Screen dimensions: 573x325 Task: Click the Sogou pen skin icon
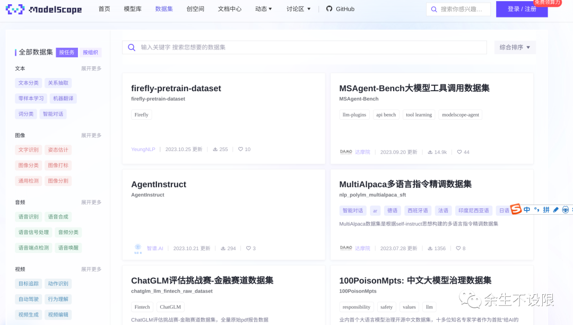tap(556, 209)
